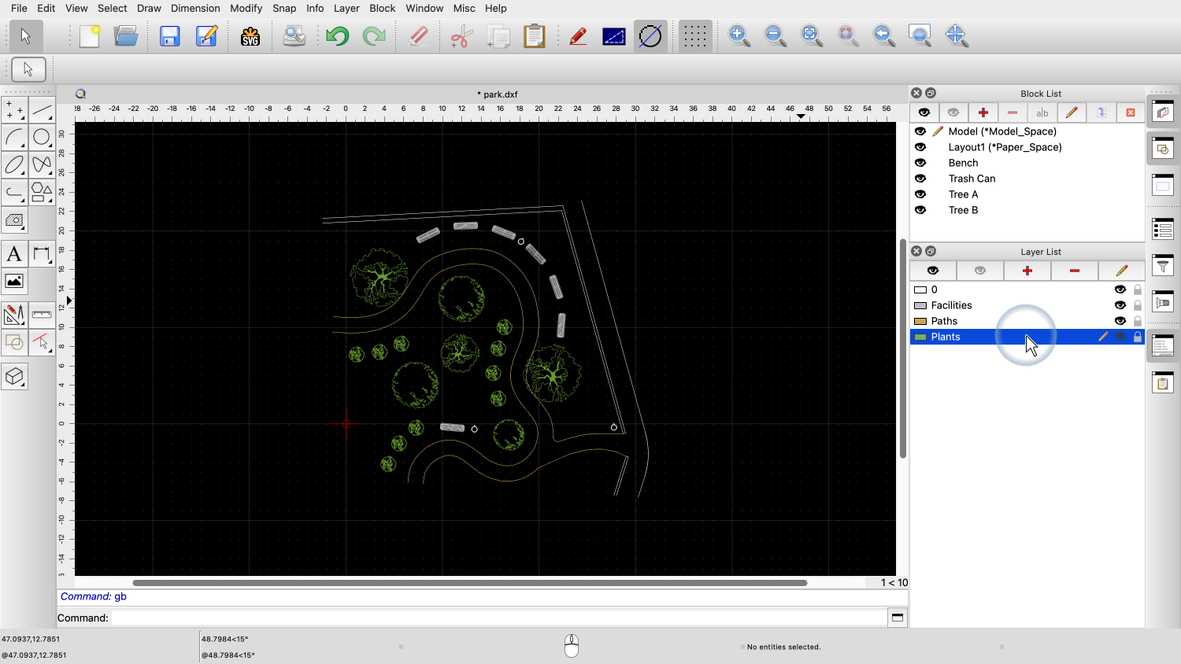
Task: Zoom in using the magnifier plus icon
Action: pyautogui.click(x=739, y=35)
